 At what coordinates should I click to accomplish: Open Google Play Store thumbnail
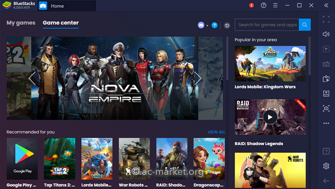22,158
